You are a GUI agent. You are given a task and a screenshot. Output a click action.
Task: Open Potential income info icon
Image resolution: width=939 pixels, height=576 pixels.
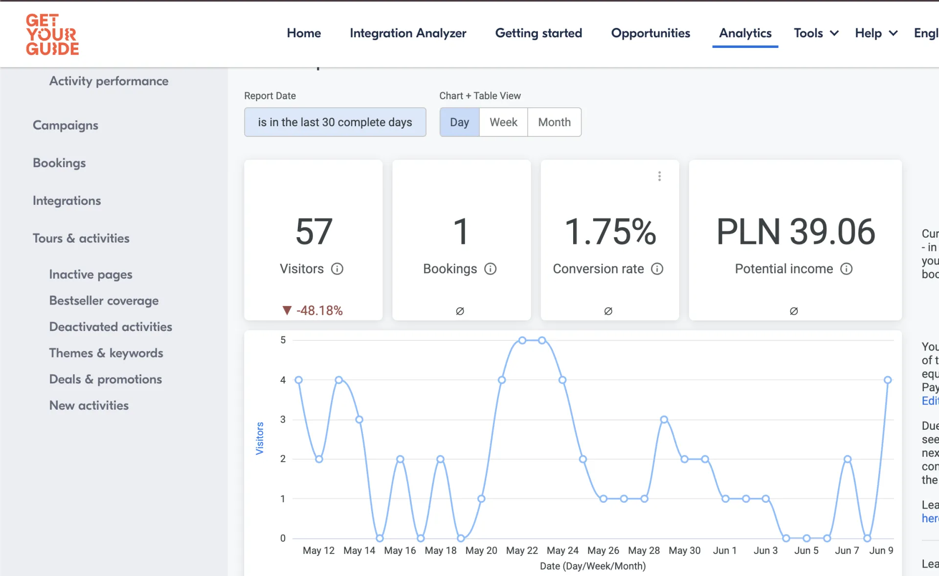point(846,269)
